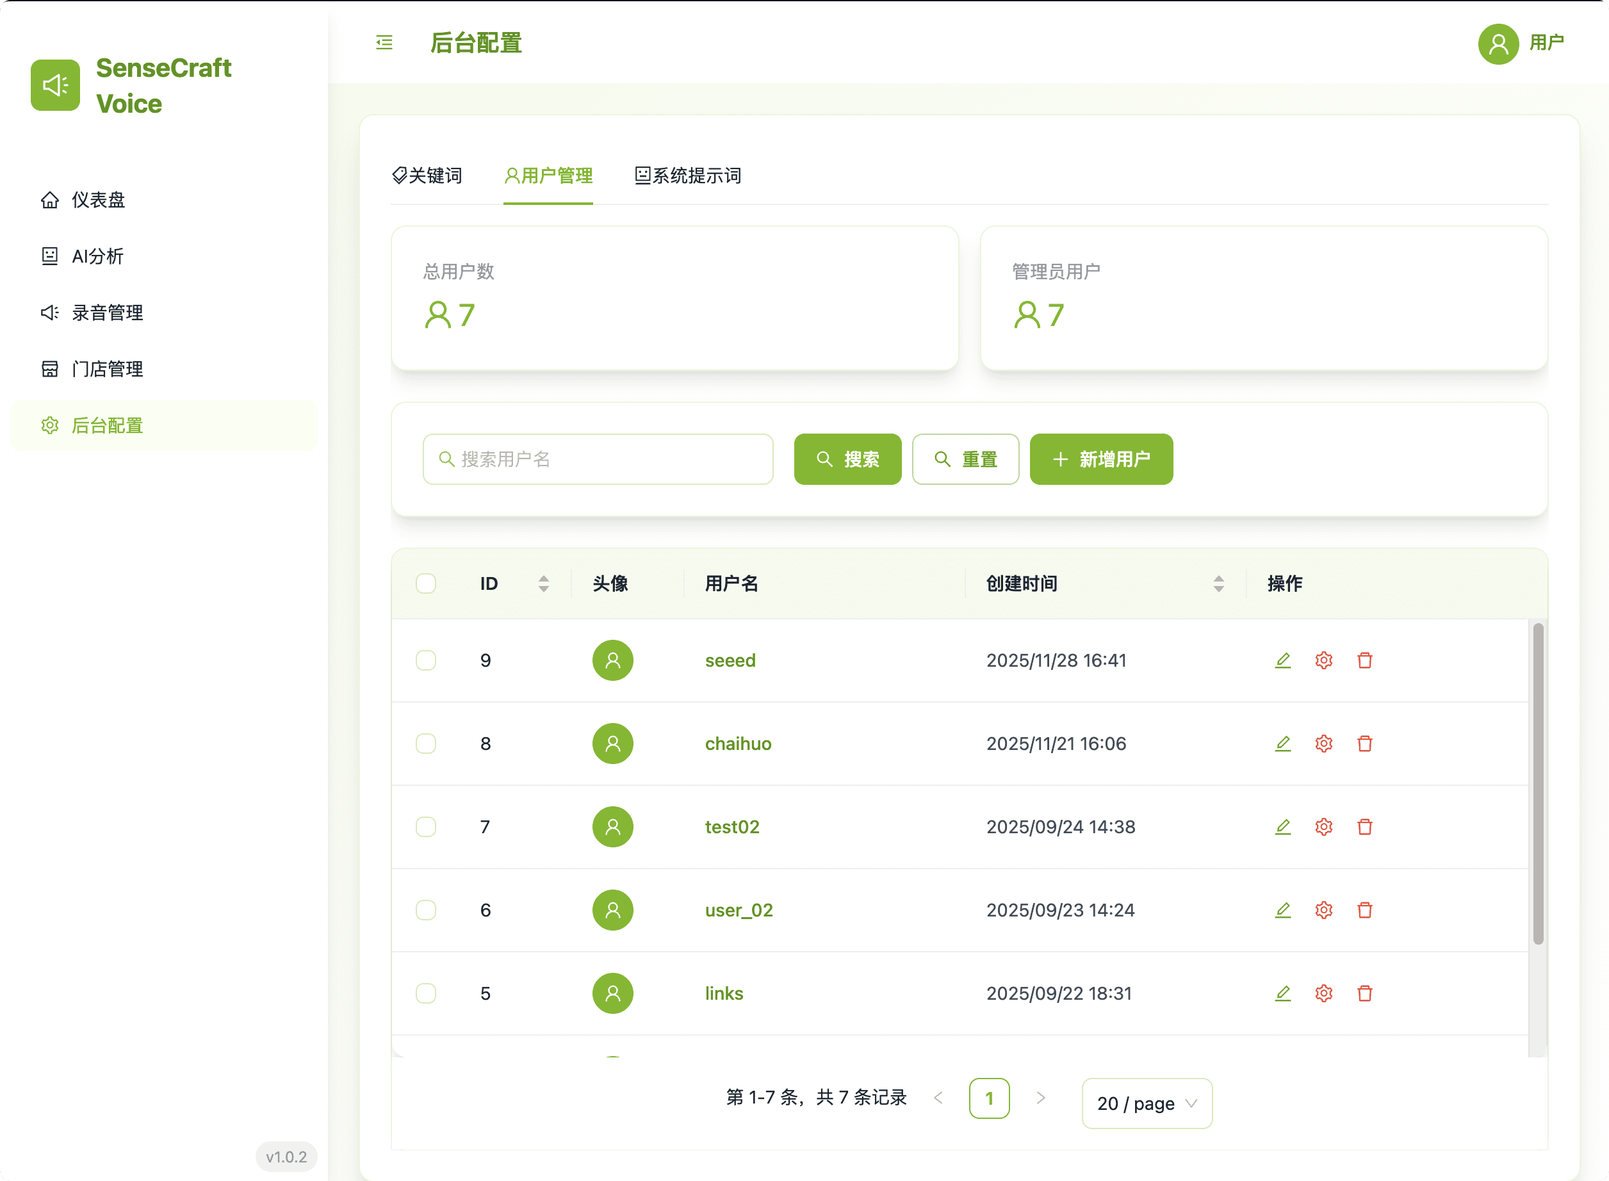The image size is (1609, 1181).
Task: Check the select-all checkbox in the table header
Action: pos(426,583)
